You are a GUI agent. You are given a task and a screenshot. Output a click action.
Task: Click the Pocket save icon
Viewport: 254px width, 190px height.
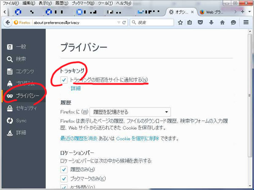(x=200, y=22)
